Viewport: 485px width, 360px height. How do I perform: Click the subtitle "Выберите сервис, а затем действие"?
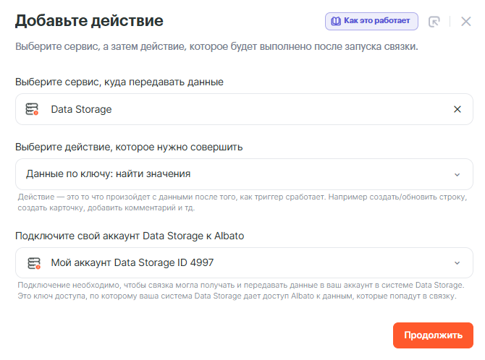(x=216, y=47)
